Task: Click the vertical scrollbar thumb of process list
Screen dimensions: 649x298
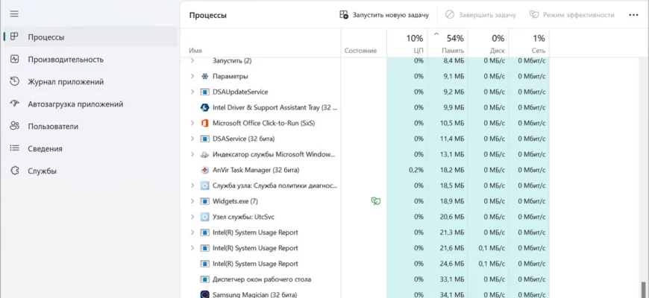Action: click(x=643, y=290)
